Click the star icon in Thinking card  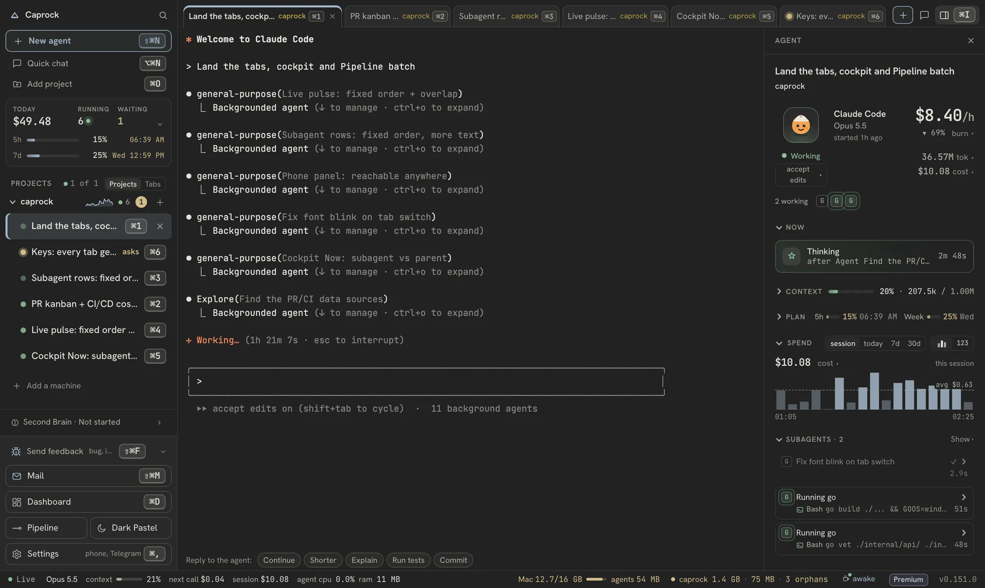coord(791,256)
